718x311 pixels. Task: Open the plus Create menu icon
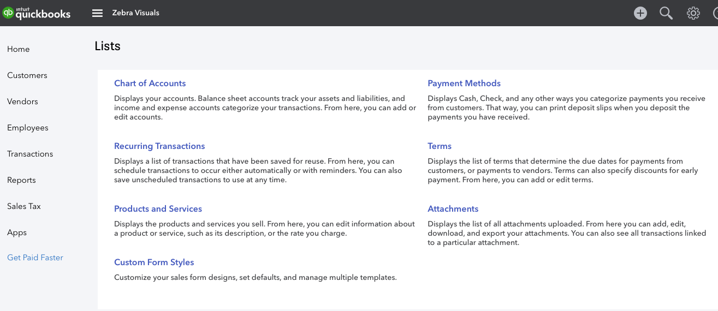coord(640,13)
